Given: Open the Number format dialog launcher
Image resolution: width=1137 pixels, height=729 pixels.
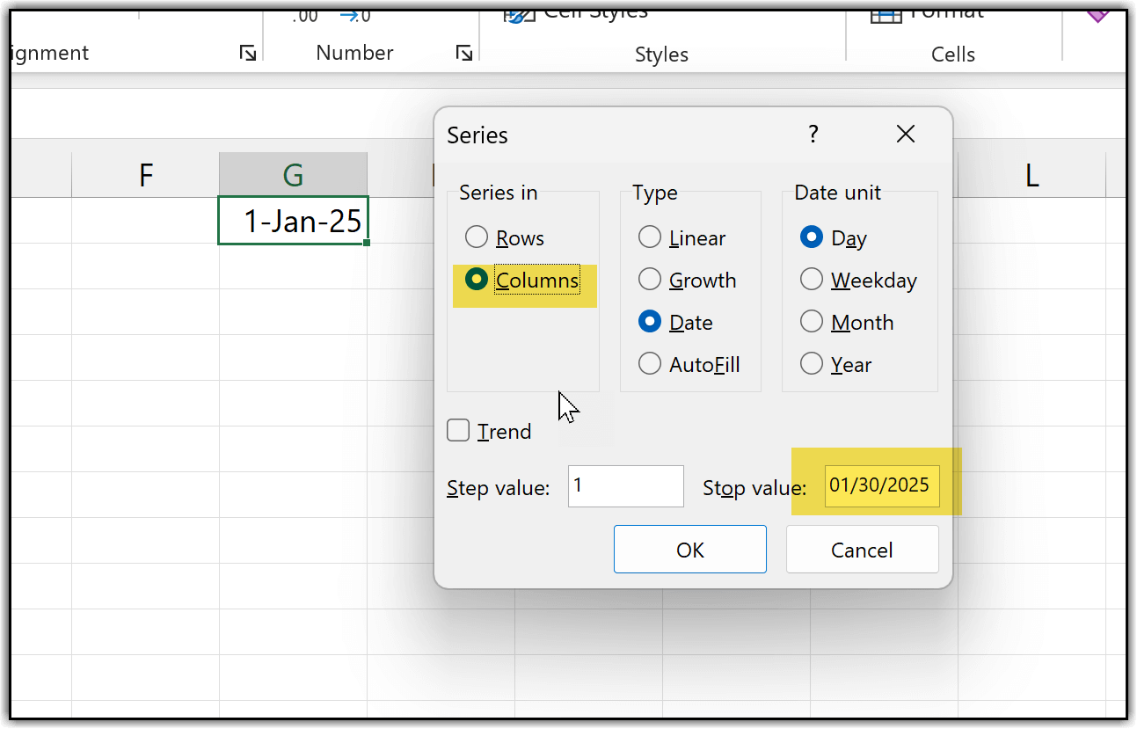Looking at the screenshot, I should click(463, 54).
